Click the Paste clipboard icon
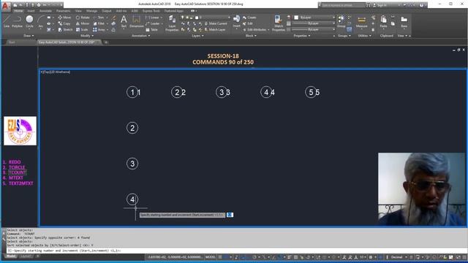The height and width of the screenshot is (263, 468). click(x=383, y=21)
